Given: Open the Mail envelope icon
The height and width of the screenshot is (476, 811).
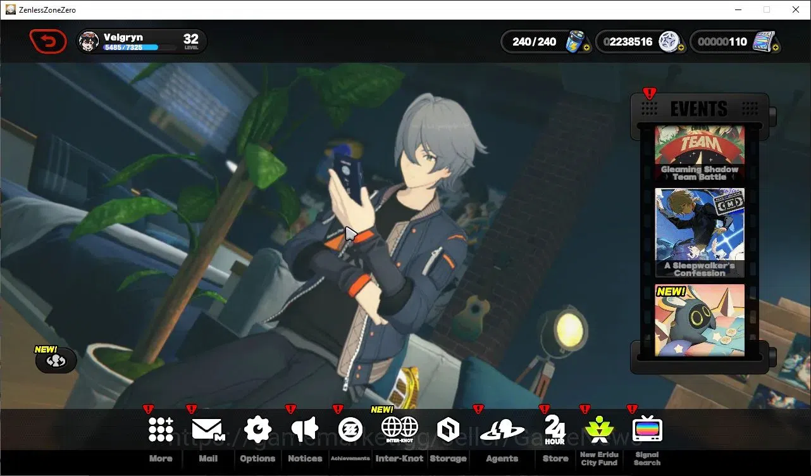Looking at the screenshot, I should pos(208,429).
